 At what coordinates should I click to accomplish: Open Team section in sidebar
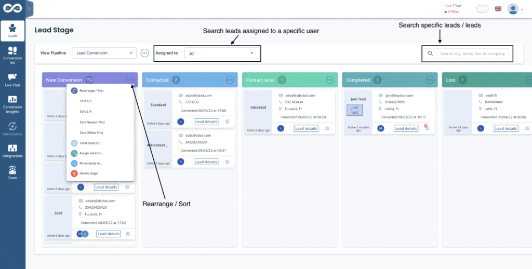click(12, 172)
